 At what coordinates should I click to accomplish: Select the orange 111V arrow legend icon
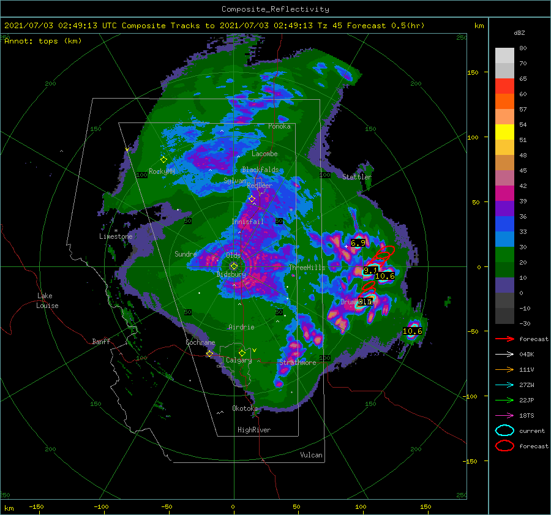point(504,369)
